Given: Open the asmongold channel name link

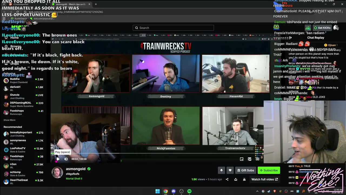Looking at the screenshot, I should 76,169.
